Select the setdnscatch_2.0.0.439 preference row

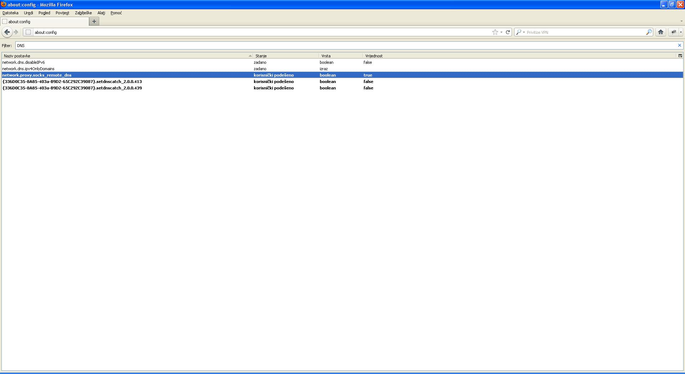coord(72,88)
